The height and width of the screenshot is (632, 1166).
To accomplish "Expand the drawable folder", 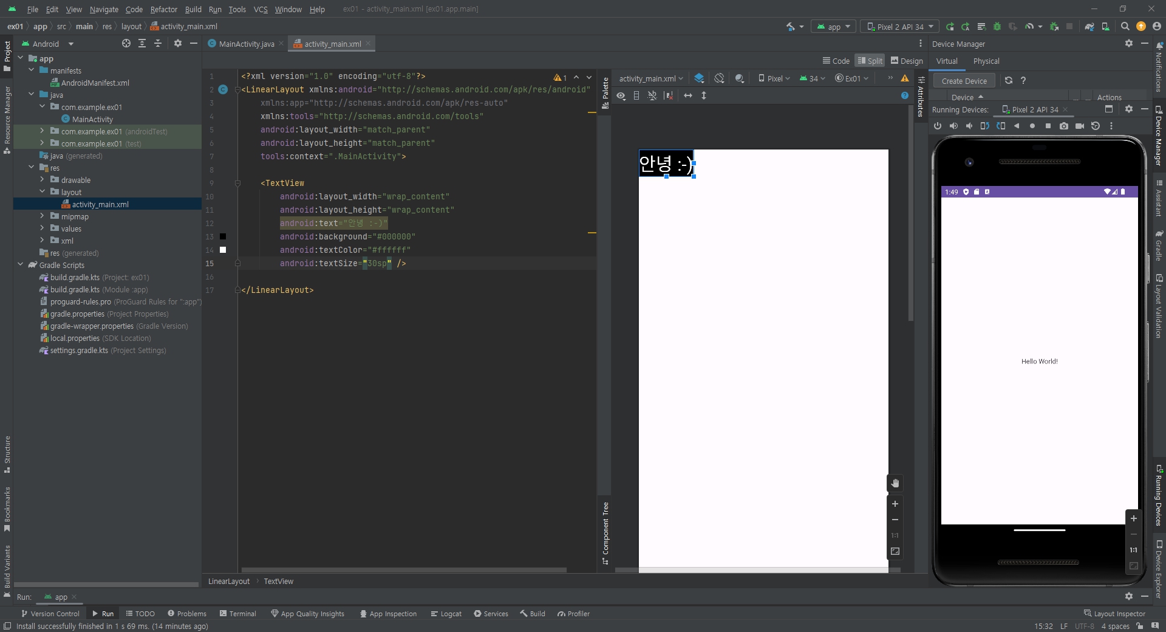I will [42, 180].
